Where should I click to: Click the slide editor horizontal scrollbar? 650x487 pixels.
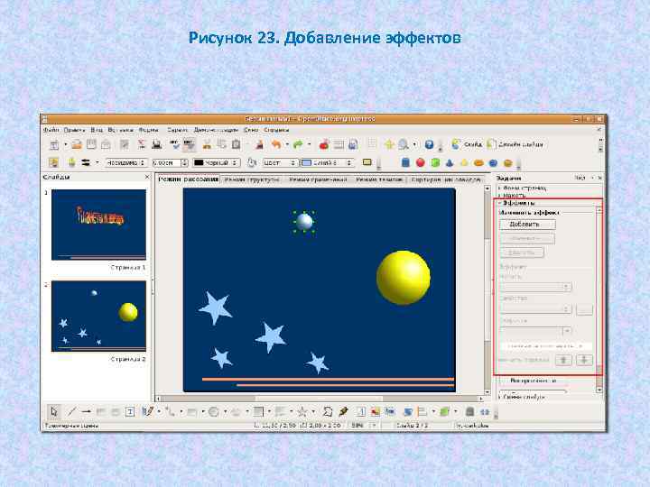320,399
